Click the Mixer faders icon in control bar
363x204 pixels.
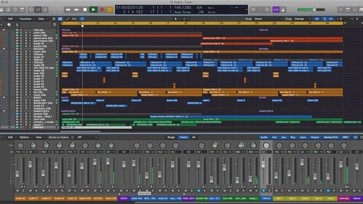pos(38,10)
